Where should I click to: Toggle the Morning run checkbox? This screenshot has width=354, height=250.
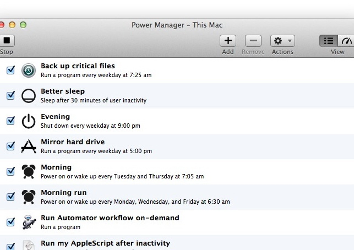pyautogui.click(x=10, y=197)
